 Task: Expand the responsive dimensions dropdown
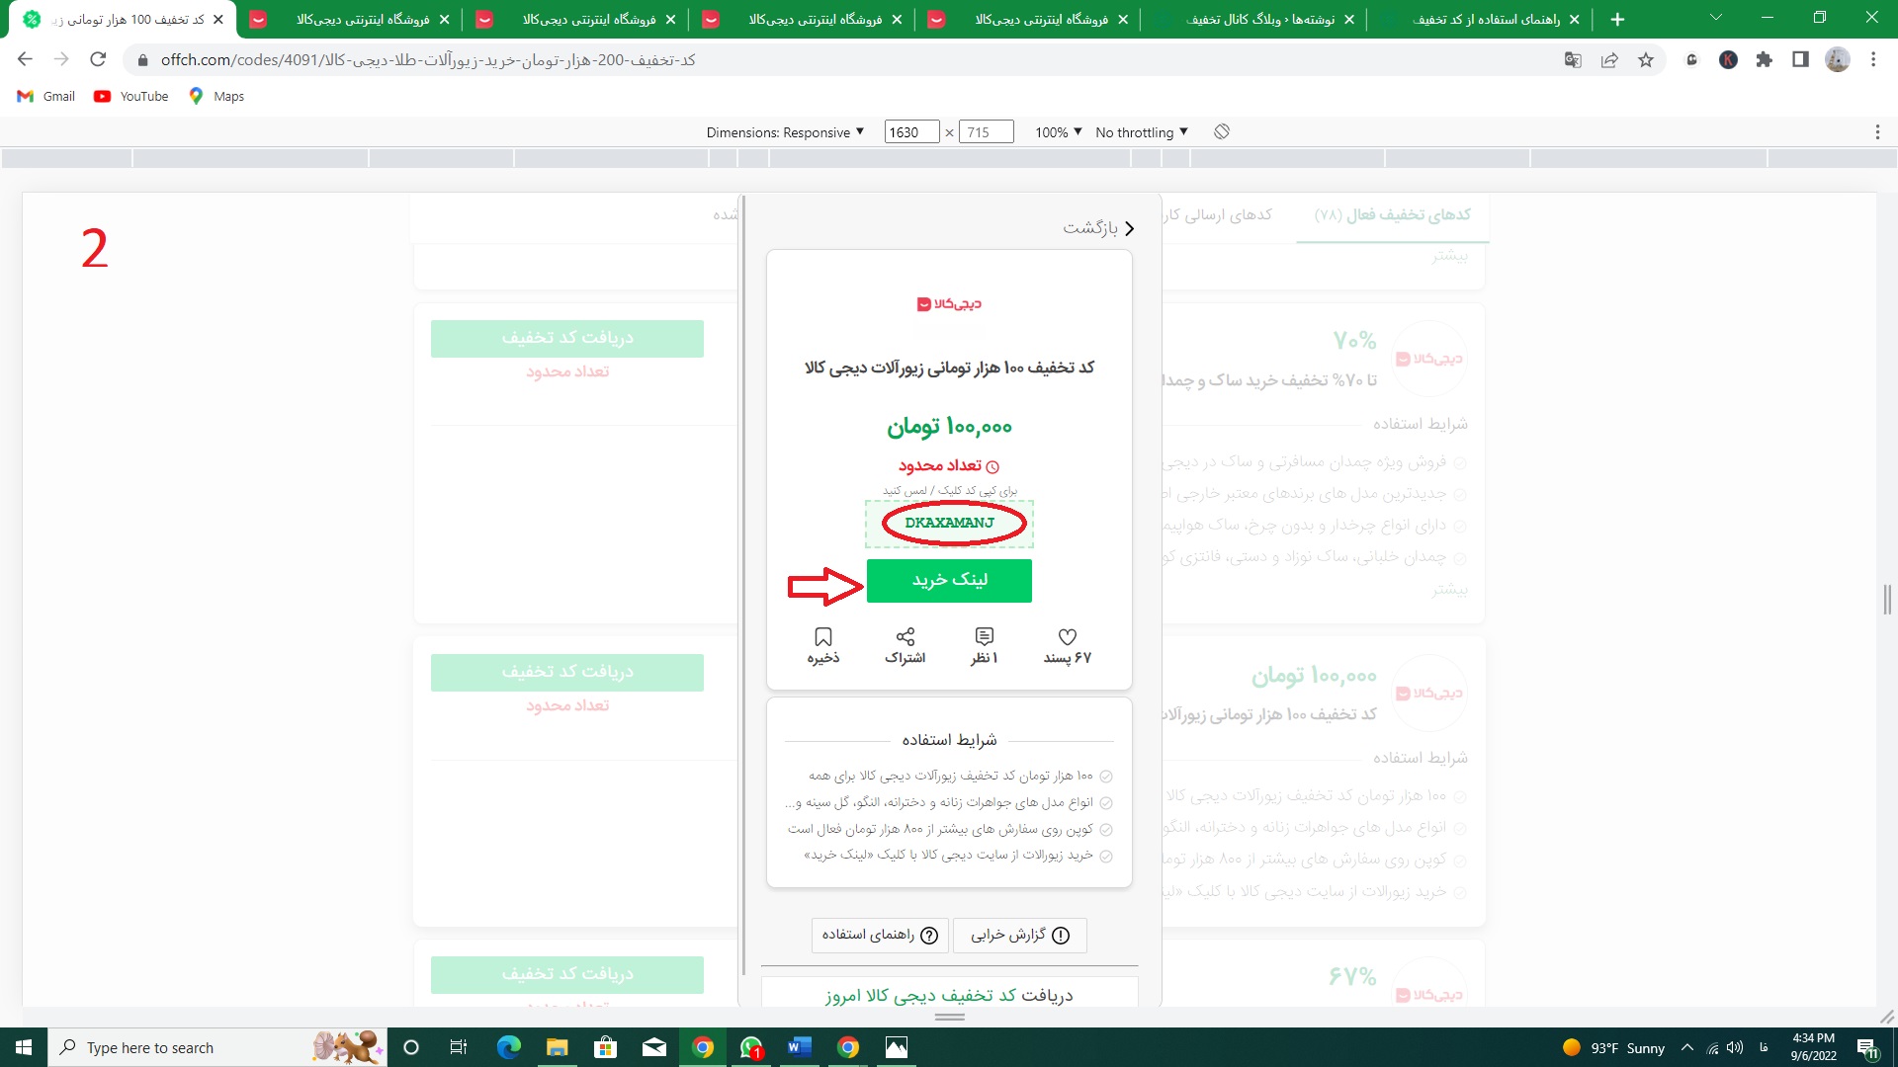click(784, 131)
